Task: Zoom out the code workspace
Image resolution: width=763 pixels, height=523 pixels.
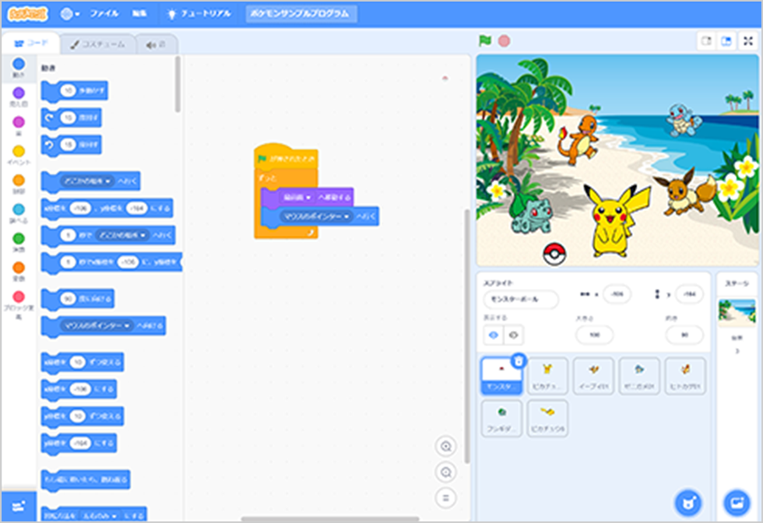Action: click(x=445, y=472)
